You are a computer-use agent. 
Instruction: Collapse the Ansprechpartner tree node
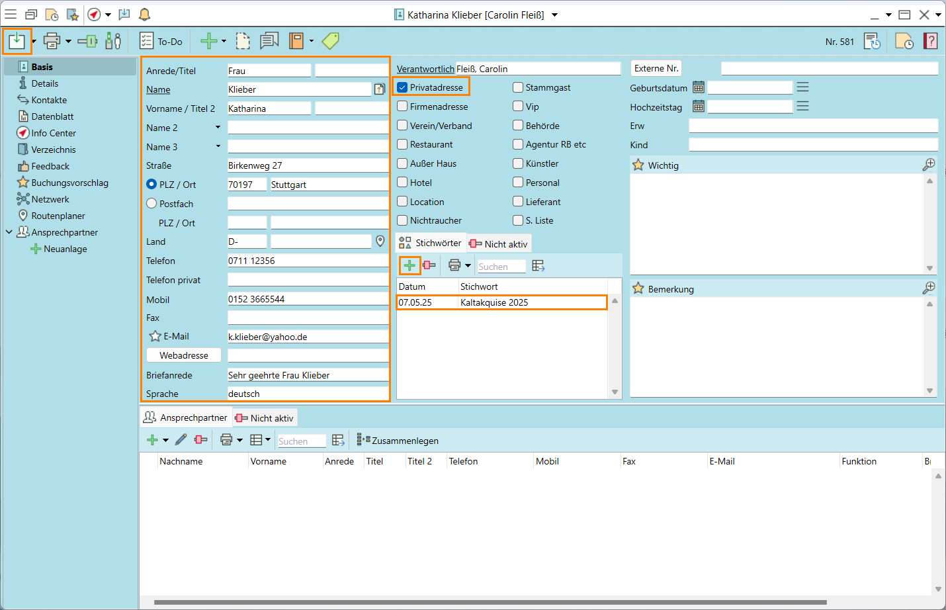tap(9, 232)
